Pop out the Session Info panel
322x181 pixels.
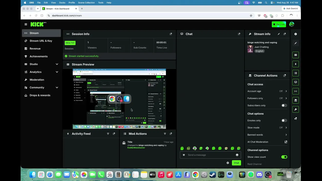pyautogui.click(x=171, y=34)
